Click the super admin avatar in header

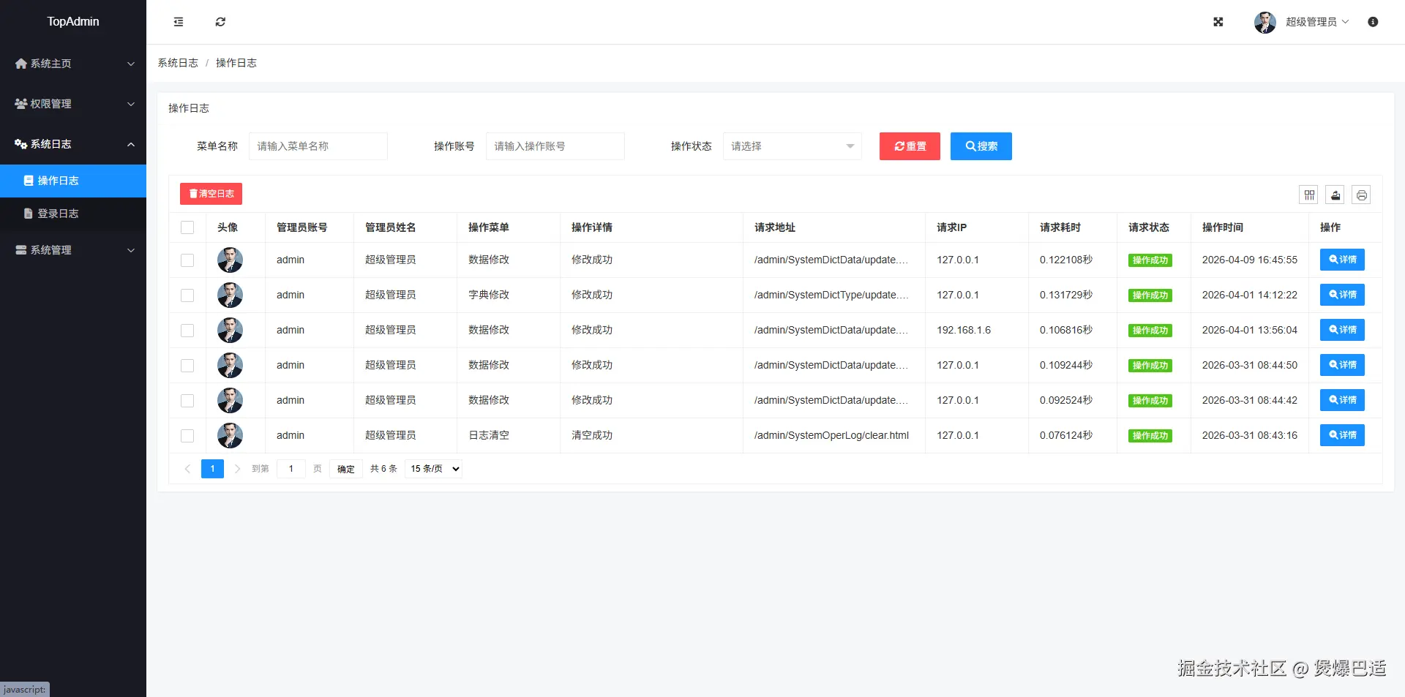tap(1265, 22)
